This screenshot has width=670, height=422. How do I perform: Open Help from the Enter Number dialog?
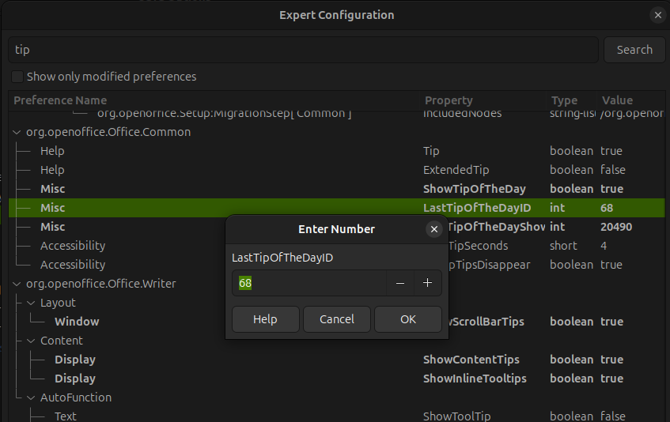click(265, 319)
